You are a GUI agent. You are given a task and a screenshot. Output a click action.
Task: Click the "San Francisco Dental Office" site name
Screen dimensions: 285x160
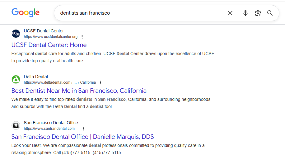pyautogui.click(x=51, y=123)
